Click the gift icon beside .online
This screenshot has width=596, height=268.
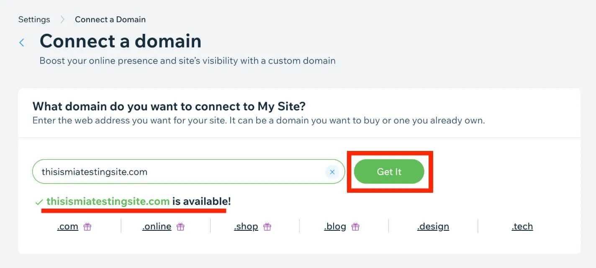180,226
